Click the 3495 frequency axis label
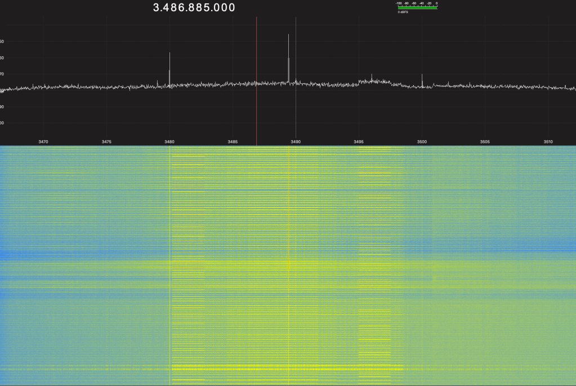 coord(359,142)
